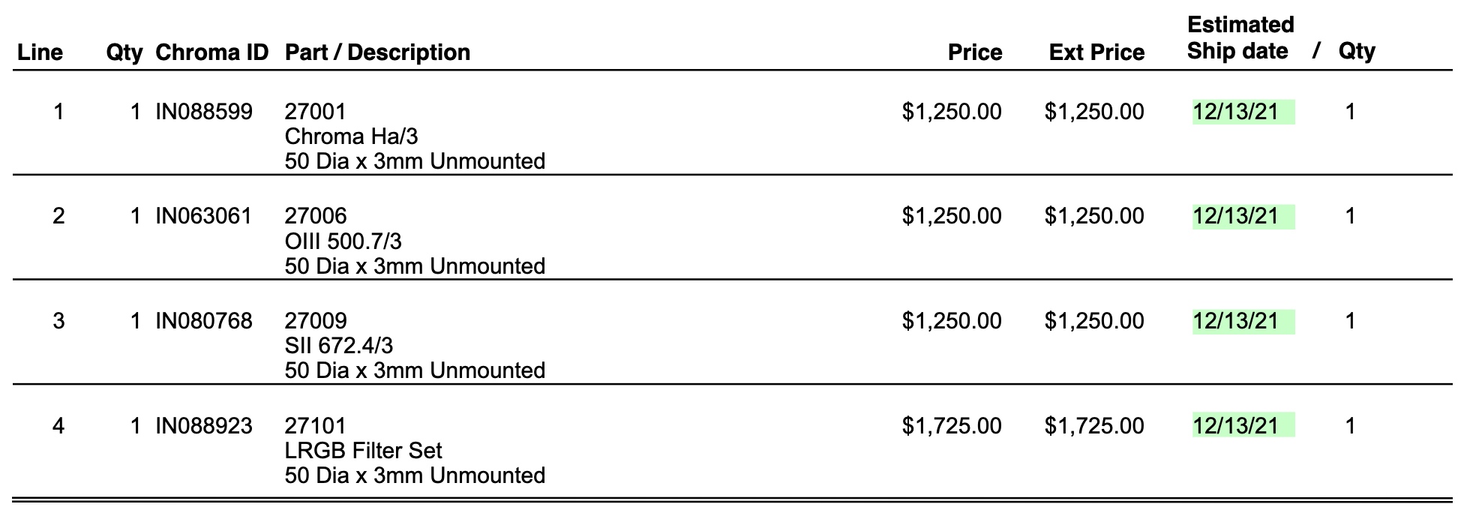The height and width of the screenshot is (513, 1461).
Task: Click the Chroma ID column header
Action: (x=211, y=52)
